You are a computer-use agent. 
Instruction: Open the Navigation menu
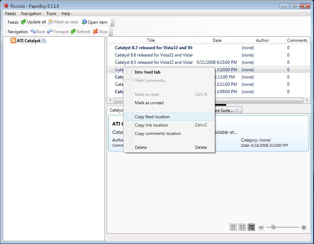31,14
